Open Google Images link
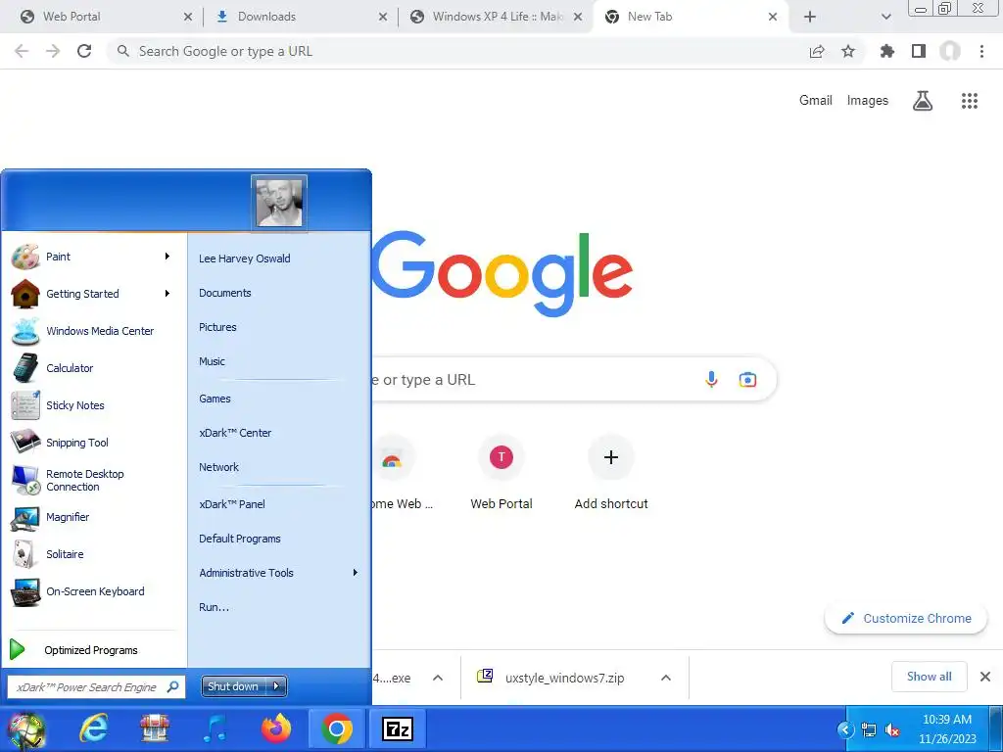 click(x=868, y=101)
